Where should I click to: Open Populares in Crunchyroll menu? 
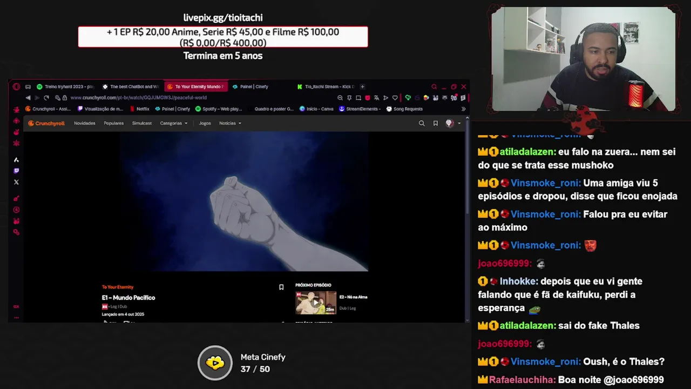tap(113, 123)
